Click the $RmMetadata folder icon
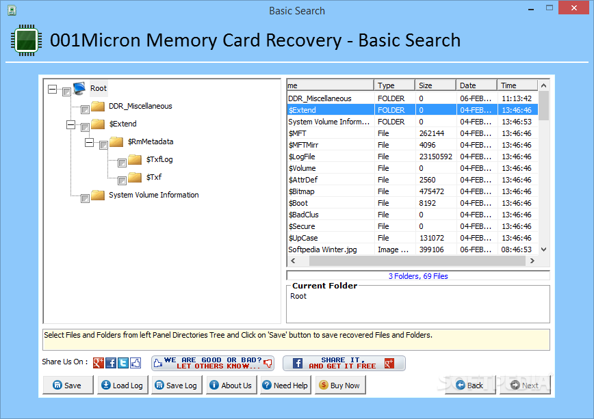The height and width of the screenshot is (419, 594). [116, 141]
